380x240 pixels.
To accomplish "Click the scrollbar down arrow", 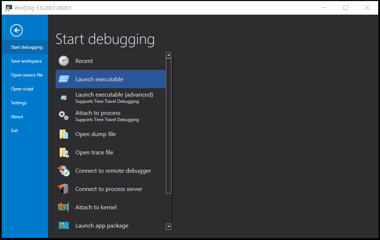I will pyautogui.click(x=169, y=227).
